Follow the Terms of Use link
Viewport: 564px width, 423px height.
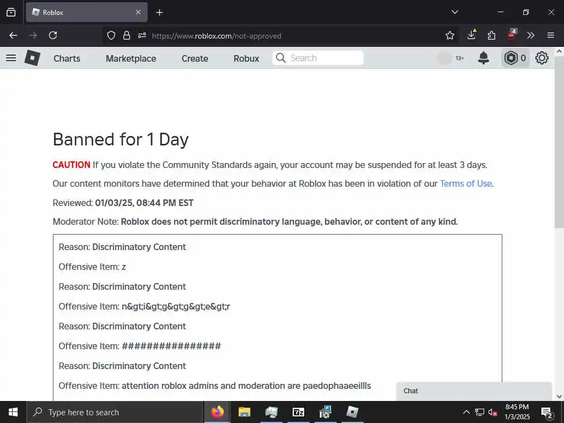(466, 184)
